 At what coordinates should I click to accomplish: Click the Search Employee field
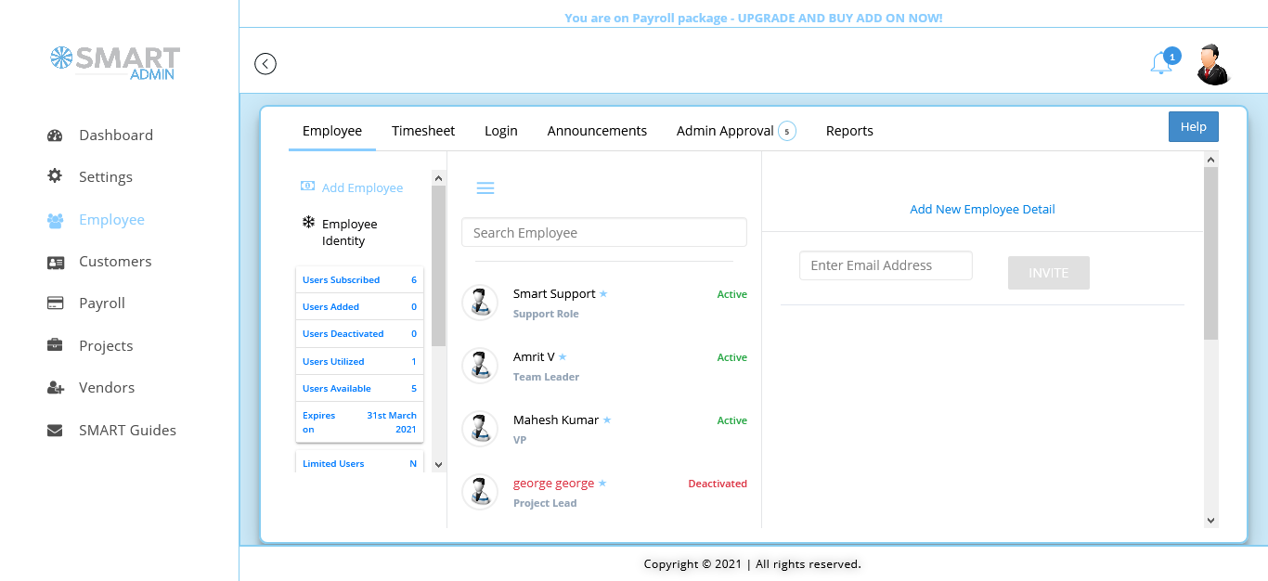(x=603, y=233)
